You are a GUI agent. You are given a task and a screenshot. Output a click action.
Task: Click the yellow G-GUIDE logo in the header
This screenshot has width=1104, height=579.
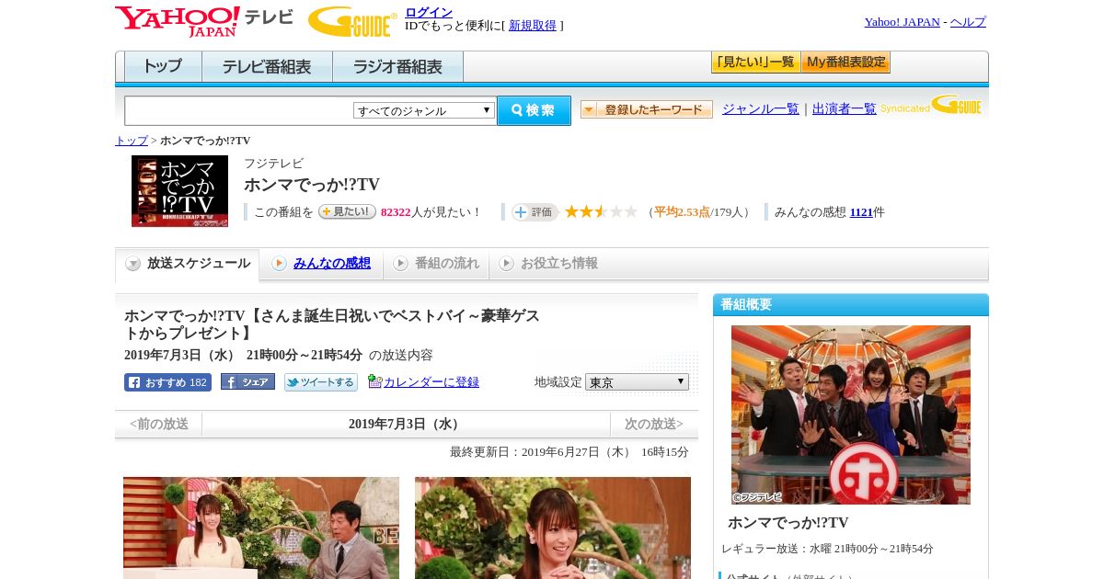[x=352, y=20]
